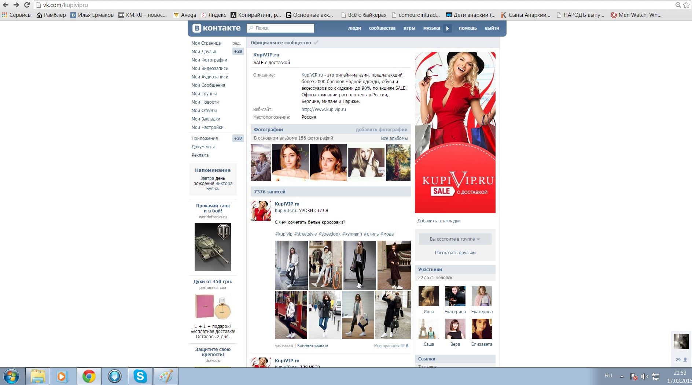Screen dimensions: 692x385
Task: Show hidden tray icons arrow
Action: pyautogui.click(x=622, y=376)
